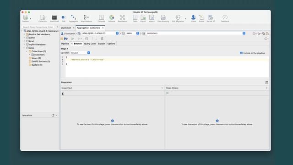Expand the myFirstDatabase node
This screenshot has width=293, height=165.
(x=24, y=44)
